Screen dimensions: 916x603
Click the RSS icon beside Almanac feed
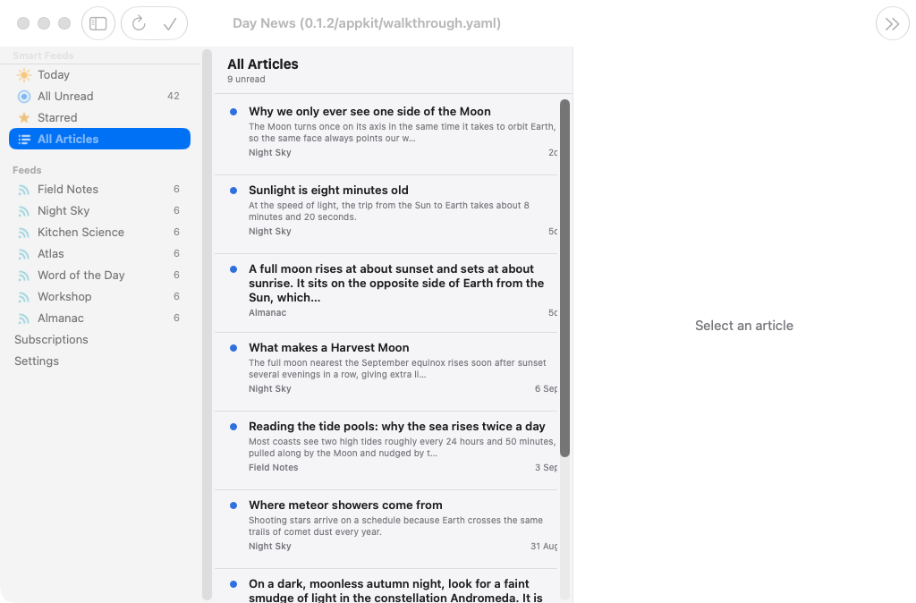[x=24, y=318]
